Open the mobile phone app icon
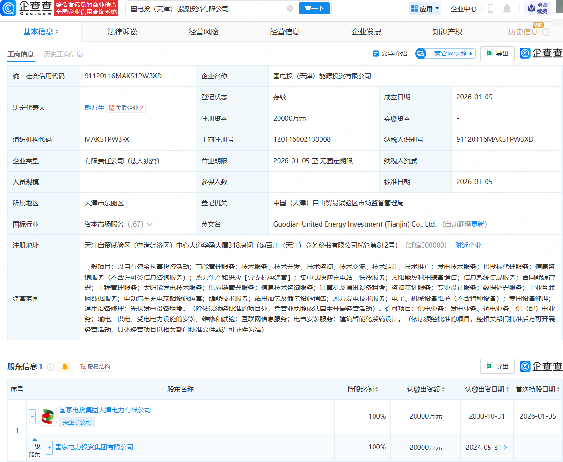Screen dimensions: 563x462 click(x=490, y=8)
